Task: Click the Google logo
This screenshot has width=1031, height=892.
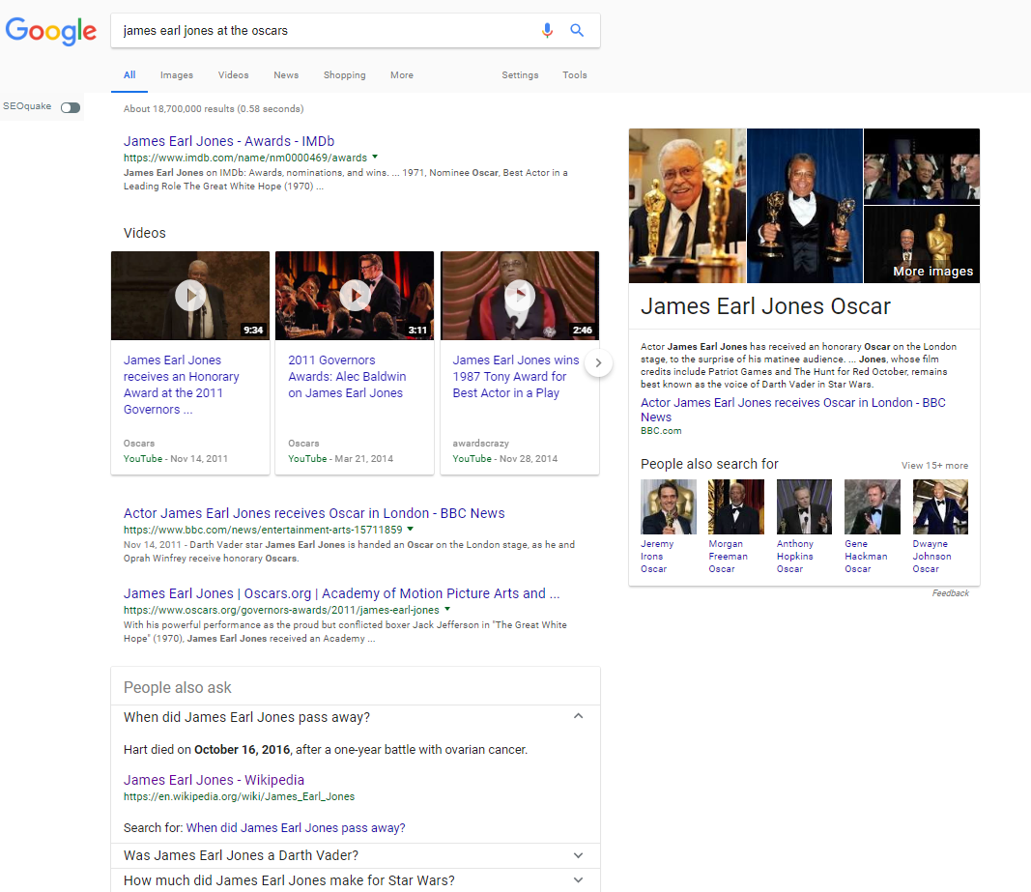Action: click(x=50, y=31)
